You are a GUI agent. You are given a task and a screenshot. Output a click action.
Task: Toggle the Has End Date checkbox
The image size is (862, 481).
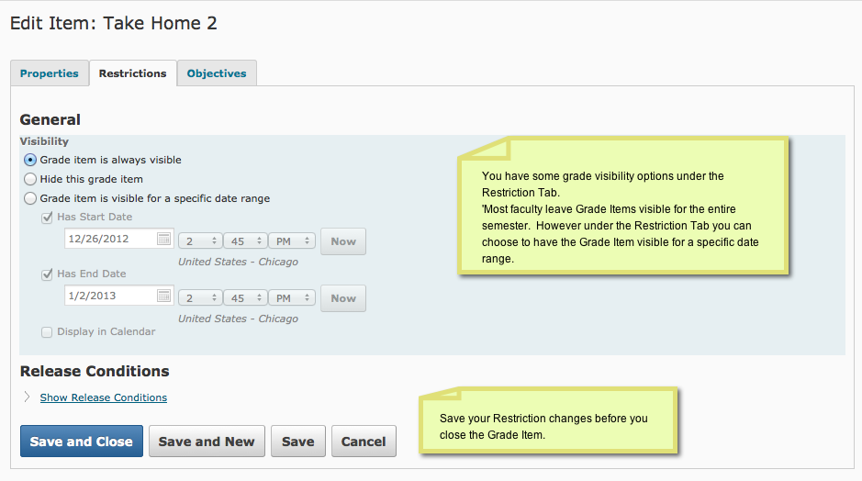tap(47, 274)
